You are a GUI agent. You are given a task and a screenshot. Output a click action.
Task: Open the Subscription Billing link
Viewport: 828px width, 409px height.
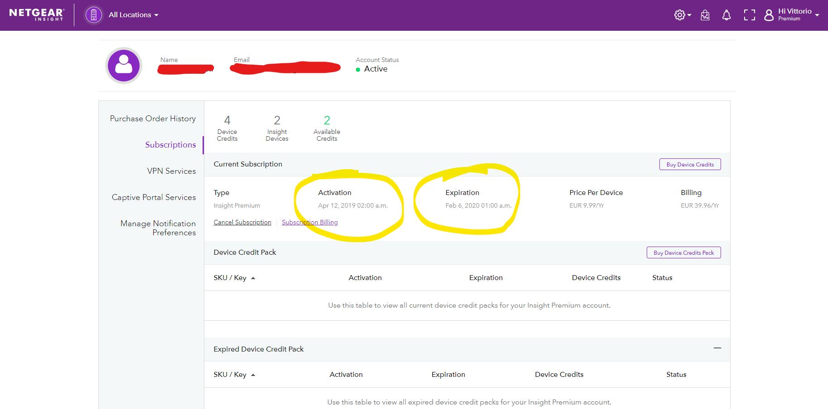coord(310,222)
